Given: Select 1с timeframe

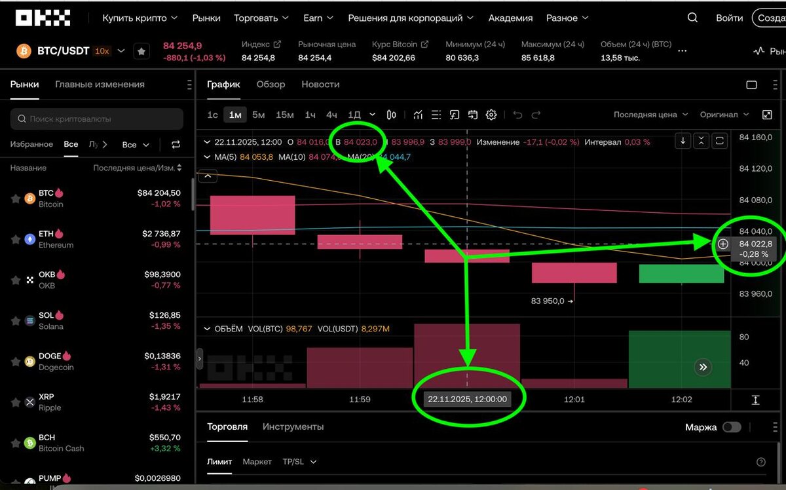Looking at the screenshot, I should [x=212, y=115].
